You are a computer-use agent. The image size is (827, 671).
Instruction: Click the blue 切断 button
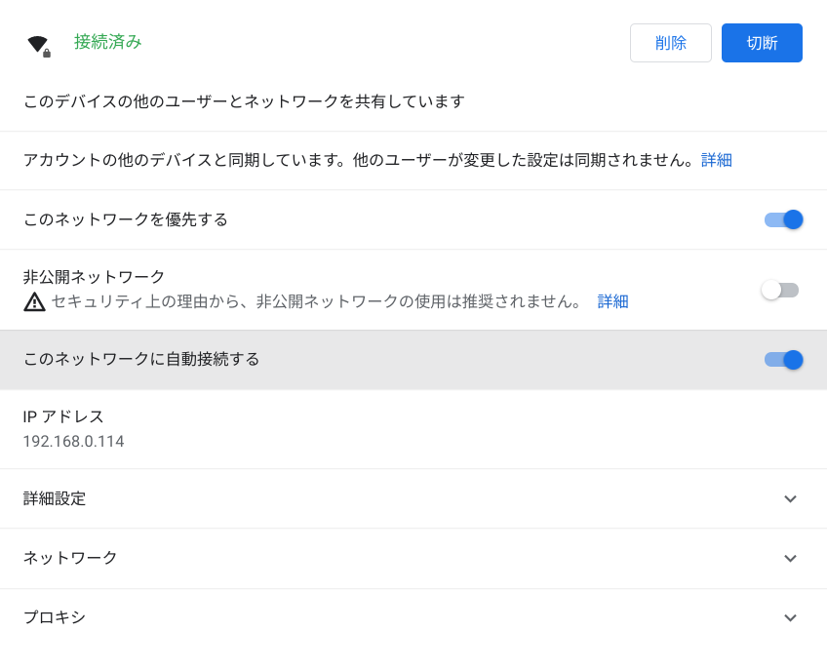[762, 43]
